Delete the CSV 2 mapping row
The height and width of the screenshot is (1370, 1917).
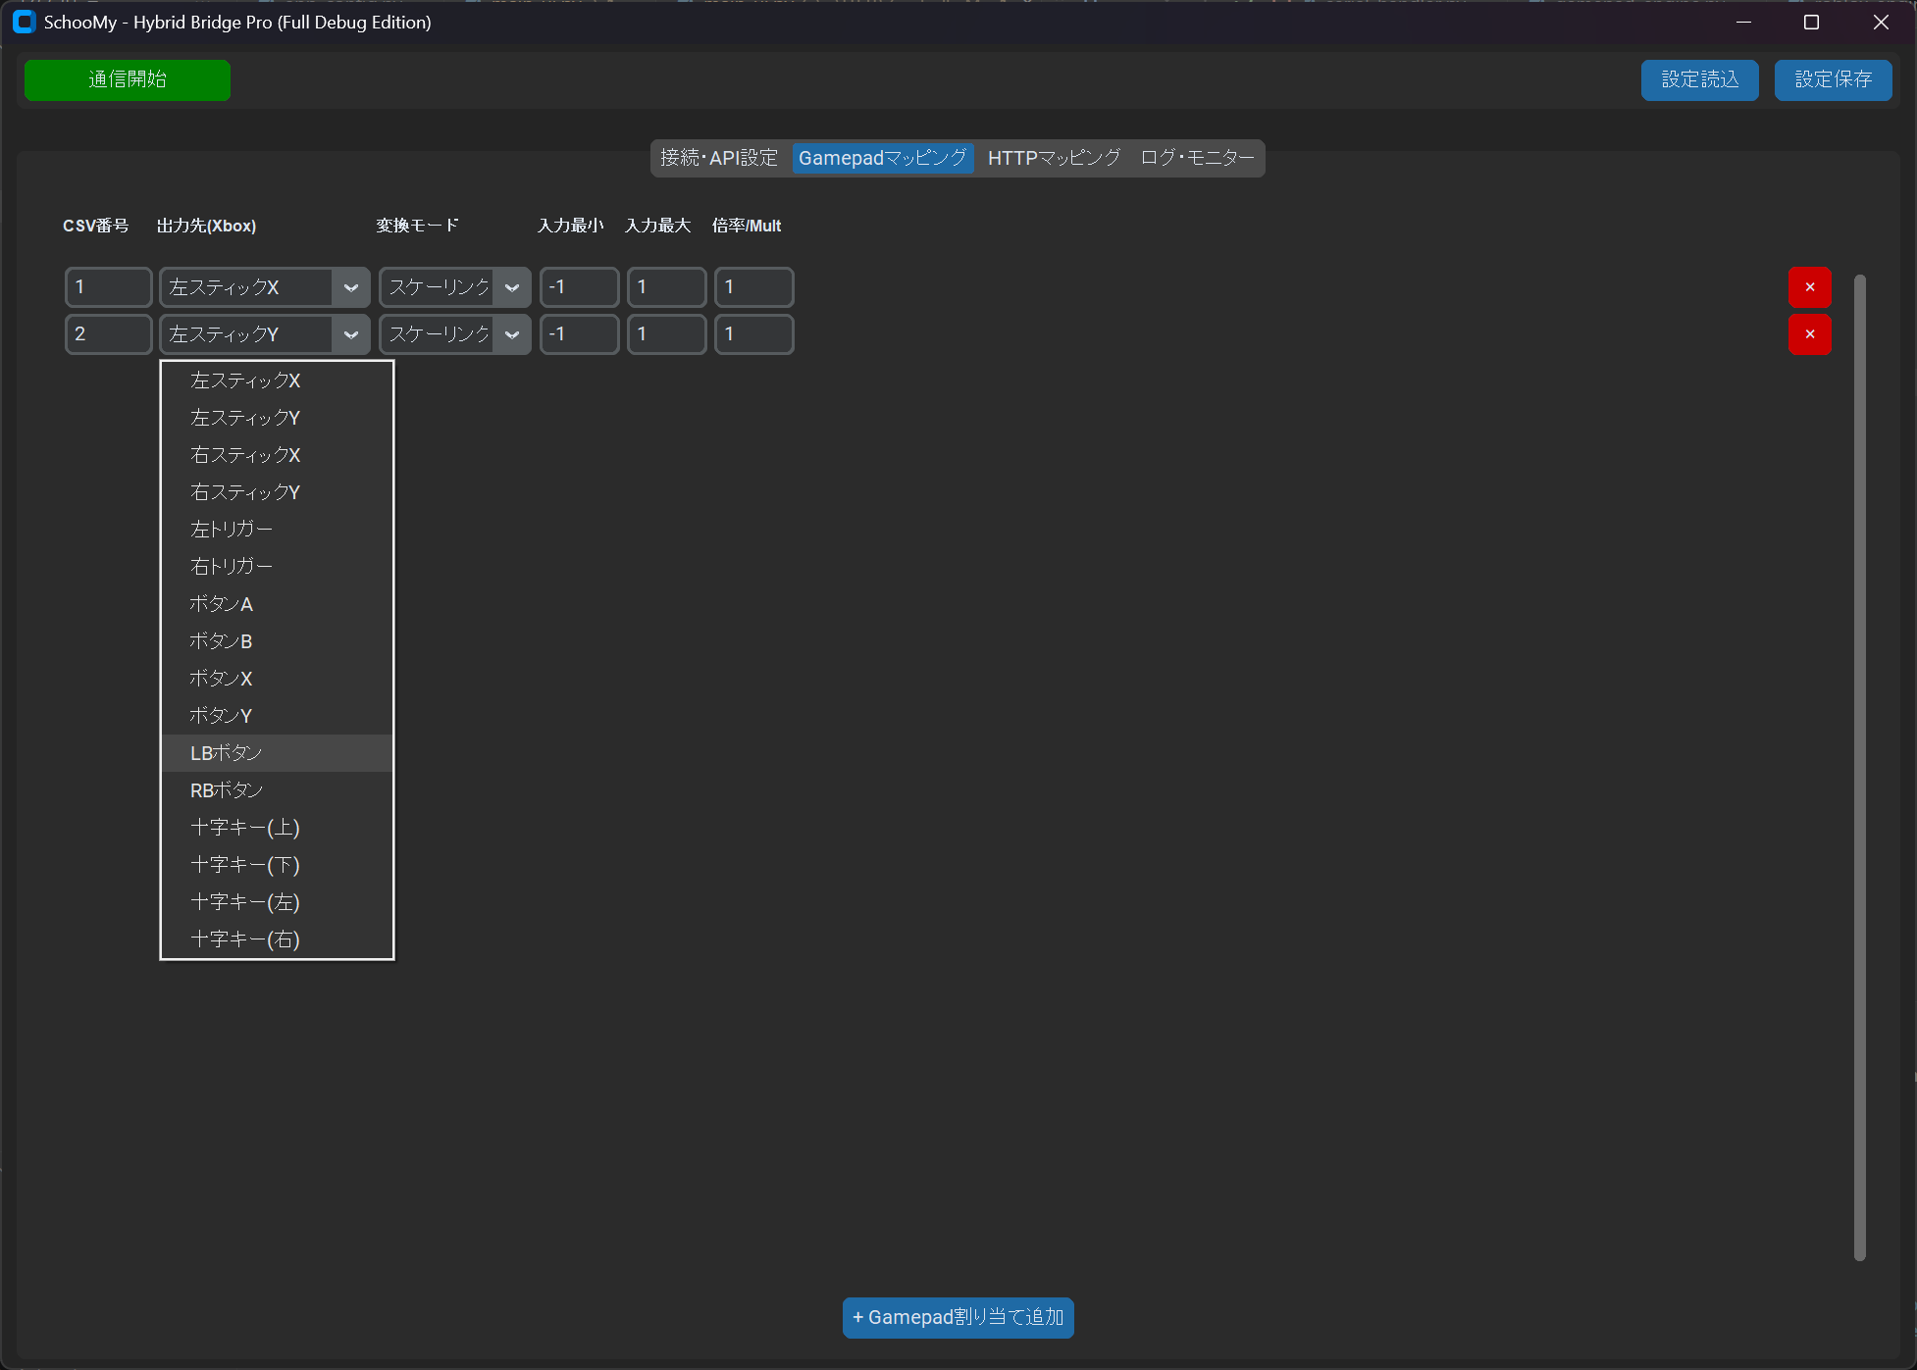pyautogui.click(x=1809, y=334)
